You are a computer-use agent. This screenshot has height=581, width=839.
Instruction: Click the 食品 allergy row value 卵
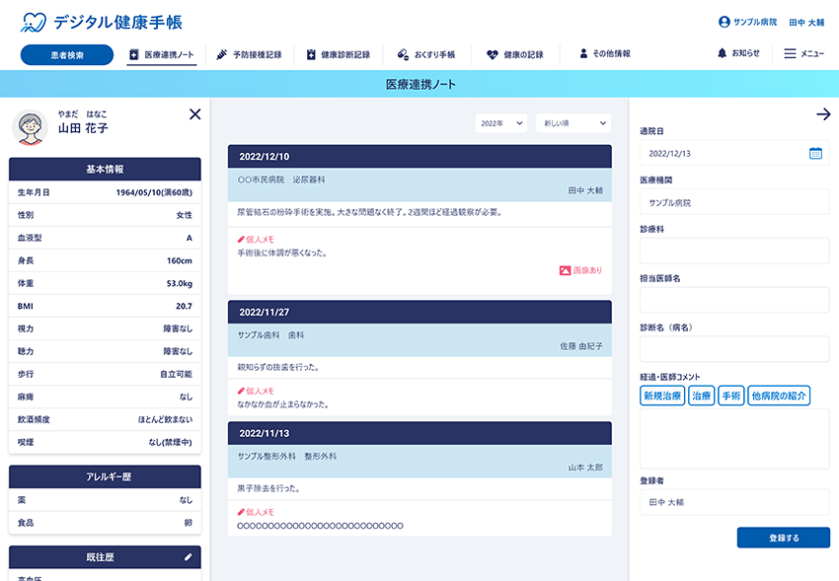tap(189, 523)
